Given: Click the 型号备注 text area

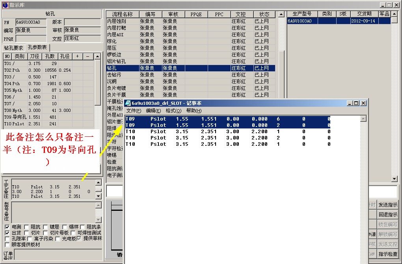Looking at the screenshot, I should point(54,212).
